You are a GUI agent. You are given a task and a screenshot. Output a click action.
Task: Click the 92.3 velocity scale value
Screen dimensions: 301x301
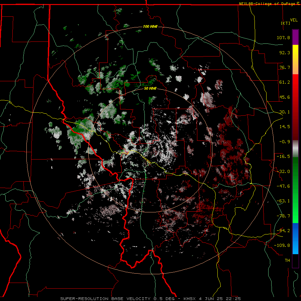click(x=285, y=53)
